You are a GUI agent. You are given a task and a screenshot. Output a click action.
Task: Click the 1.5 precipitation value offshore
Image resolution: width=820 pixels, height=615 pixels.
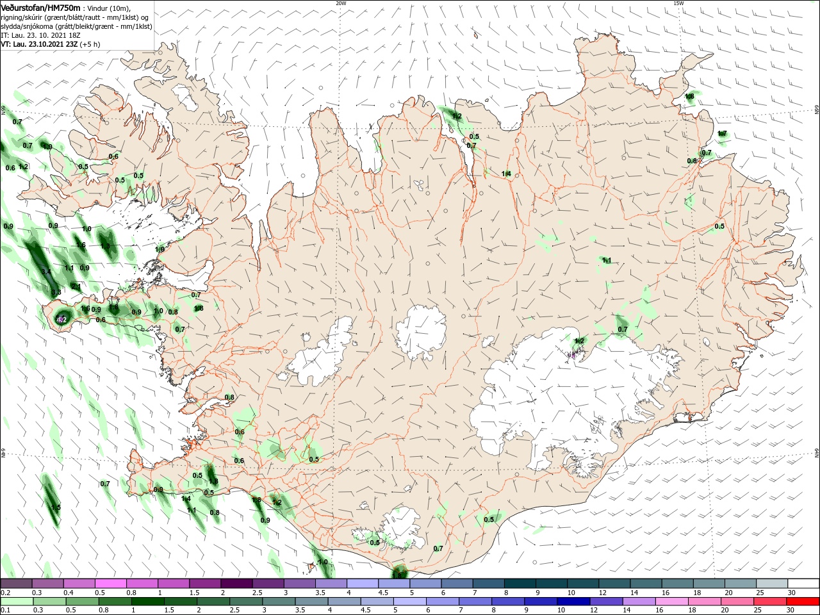pos(56,507)
